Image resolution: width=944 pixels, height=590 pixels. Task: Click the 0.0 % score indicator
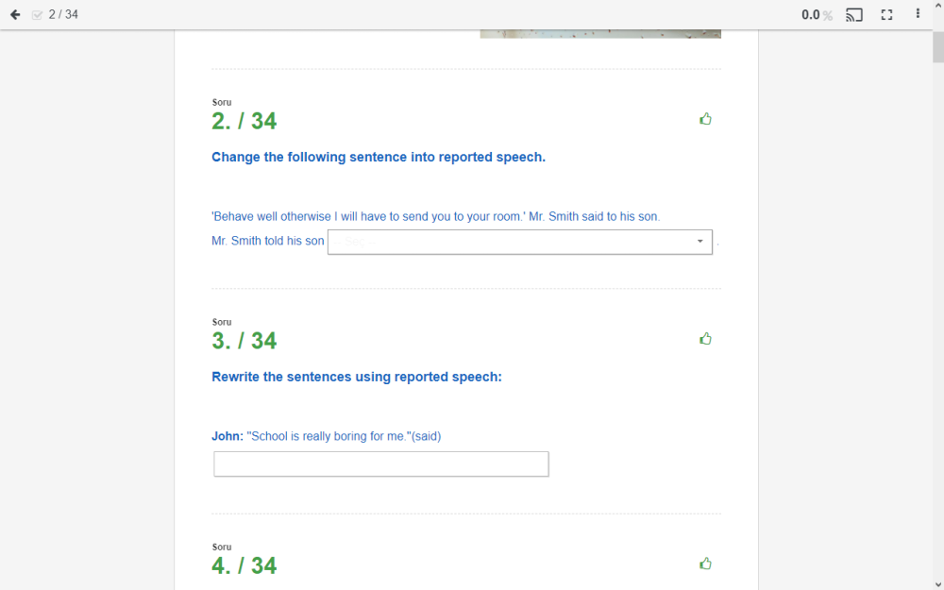click(x=817, y=15)
